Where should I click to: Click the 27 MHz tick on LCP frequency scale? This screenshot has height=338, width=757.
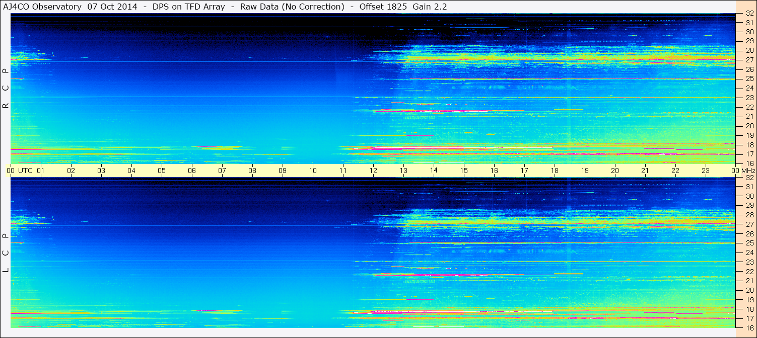(x=749, y=224)
